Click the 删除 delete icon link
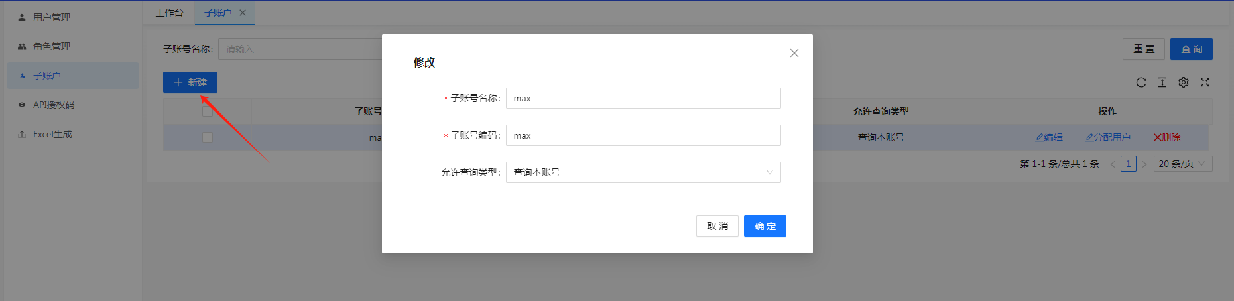This screenshot has height=301, width=1234. [1167, 137]
